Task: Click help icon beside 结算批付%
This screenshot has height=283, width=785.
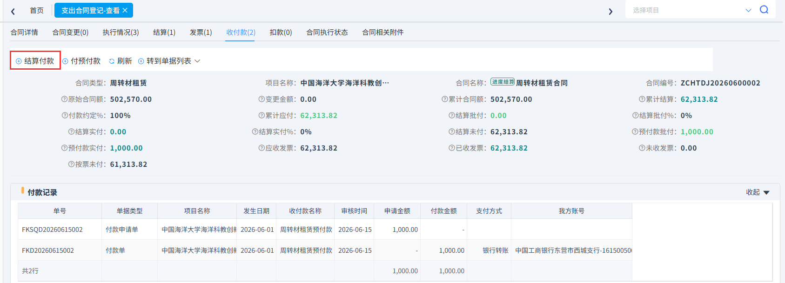Action: tap(635, 116)
